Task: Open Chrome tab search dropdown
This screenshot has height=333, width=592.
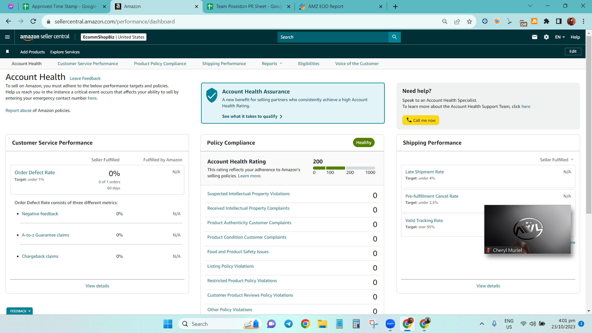Action: [x=530, y=6]
